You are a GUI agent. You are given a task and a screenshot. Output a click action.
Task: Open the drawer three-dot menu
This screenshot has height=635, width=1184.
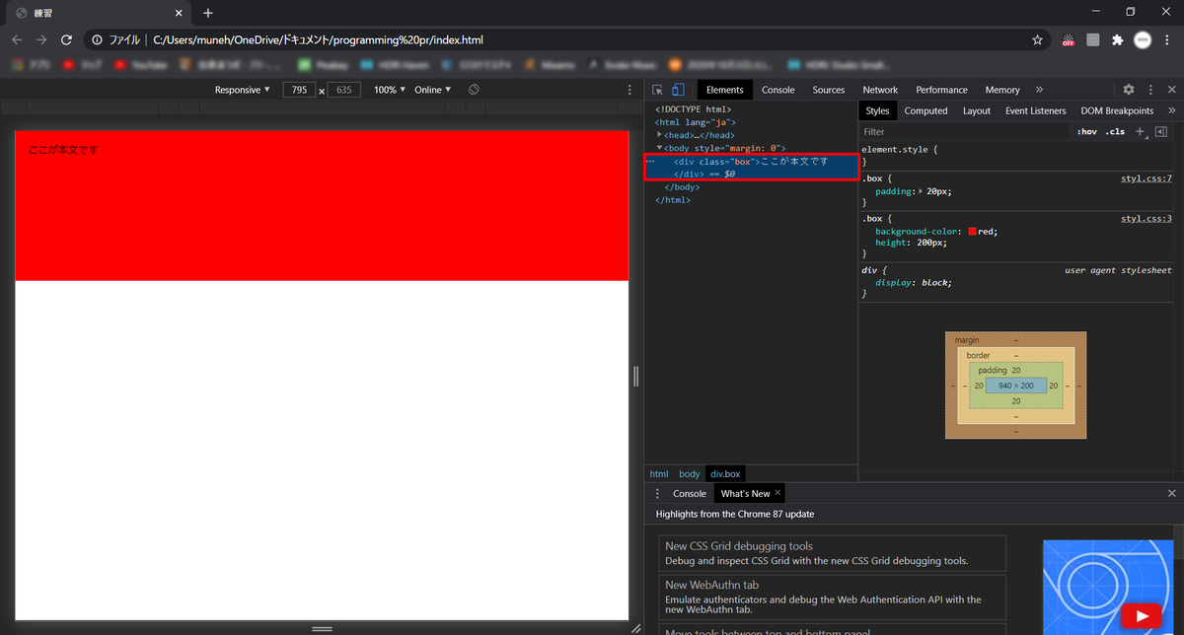[657, 493]
